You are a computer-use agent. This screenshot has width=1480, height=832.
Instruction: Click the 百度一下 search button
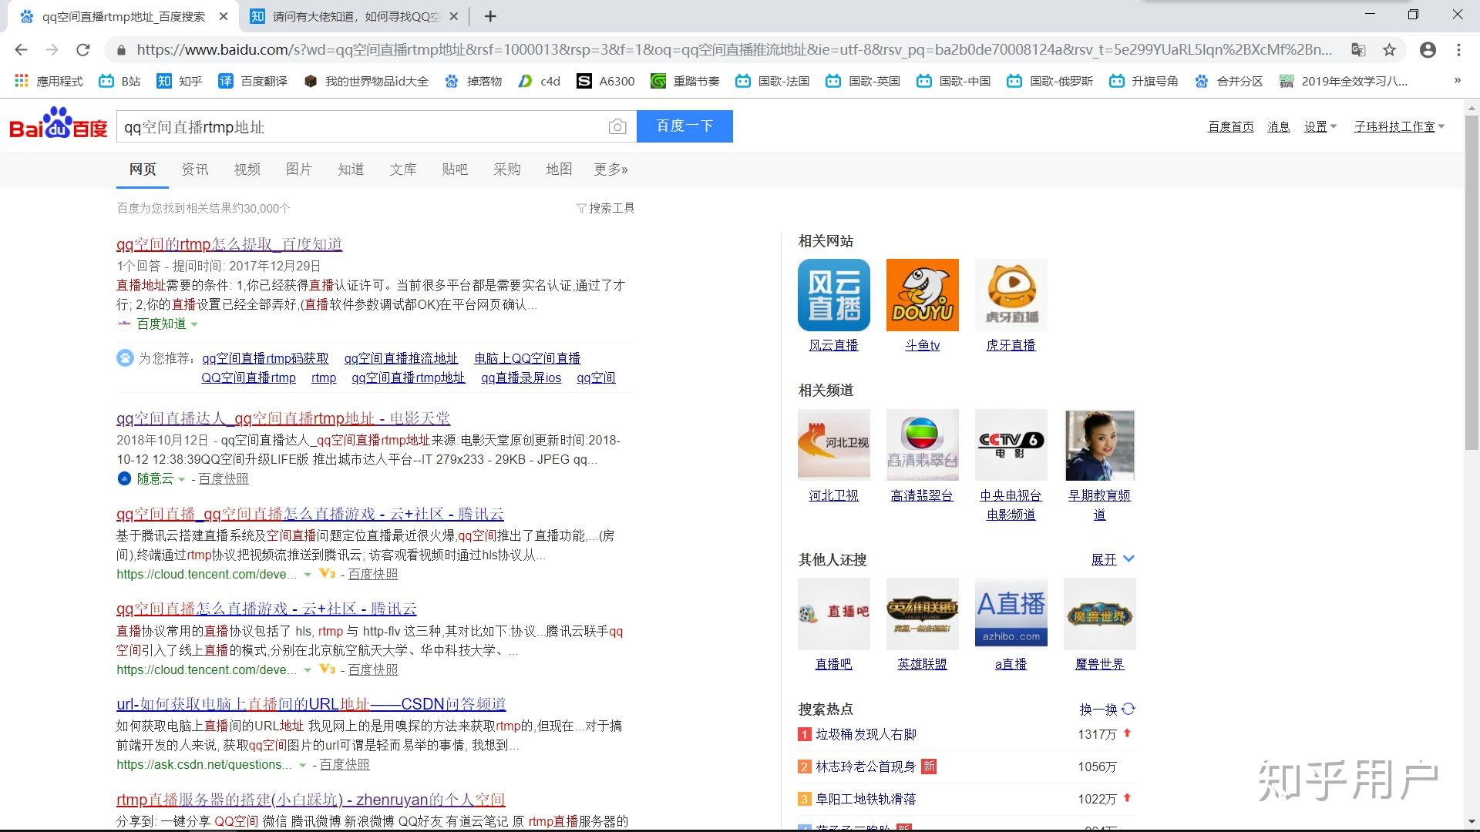point(684,126)
